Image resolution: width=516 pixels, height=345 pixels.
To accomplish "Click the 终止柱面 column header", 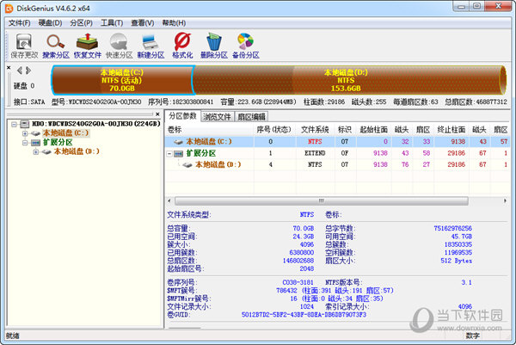I will pyautogui.click(x=451, y=130).
